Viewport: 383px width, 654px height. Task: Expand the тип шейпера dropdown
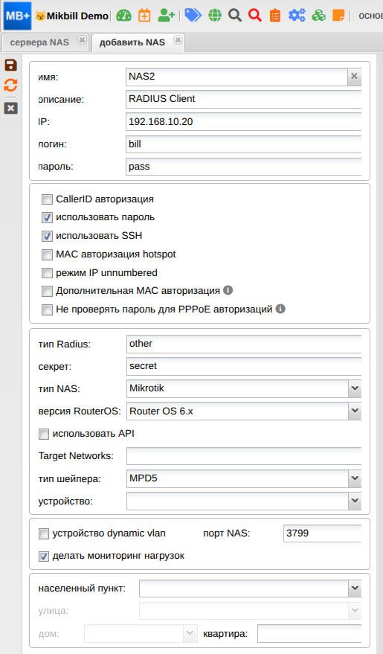point(355,478)
